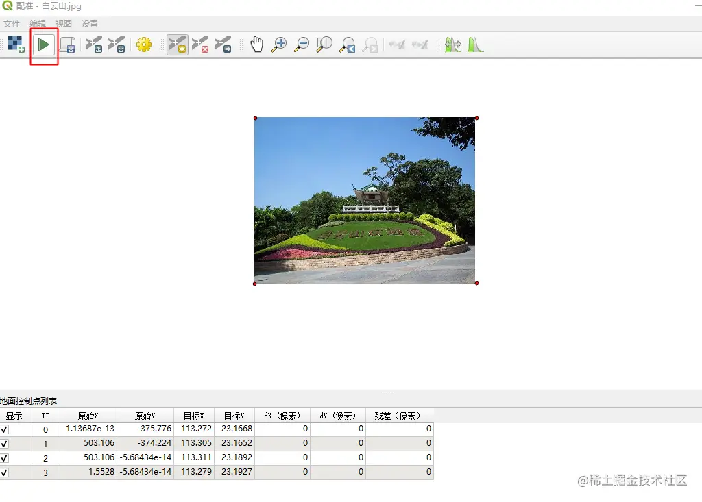This screenshot has height=502, width=702.
Task: Apply local histogram stretch
Action: point(475,45)
